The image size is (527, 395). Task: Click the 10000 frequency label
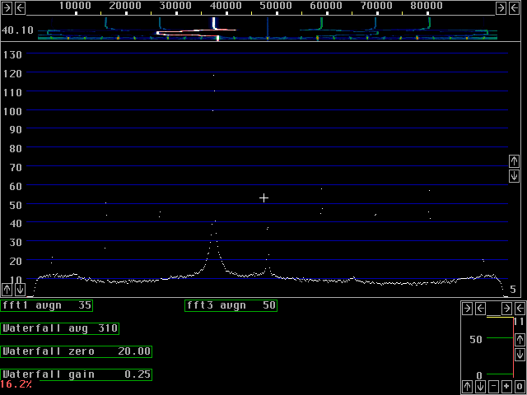click(x=75, y=6)
